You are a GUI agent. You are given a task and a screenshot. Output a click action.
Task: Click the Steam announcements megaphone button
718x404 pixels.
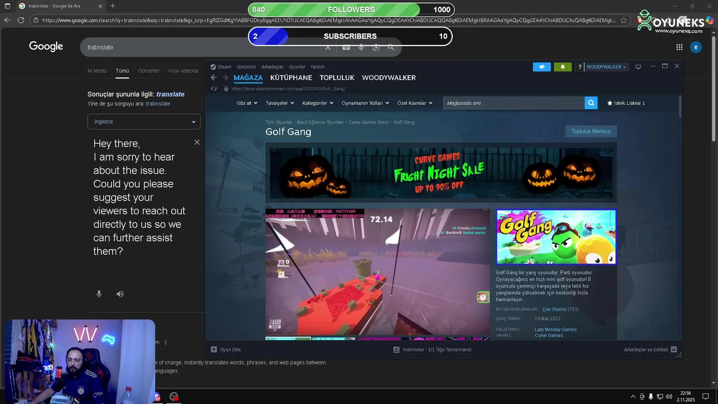tap(542, 67)
